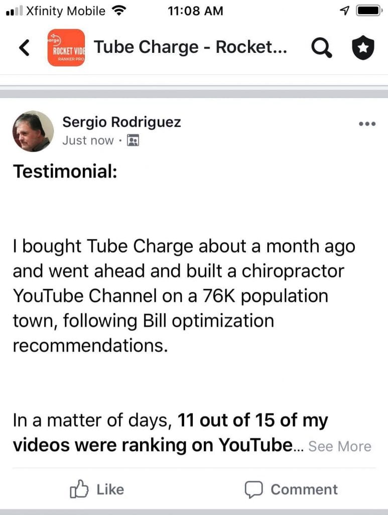
Task: Open the post options three-dot menu
Action: pyautogui.click(x=367, y=124)
